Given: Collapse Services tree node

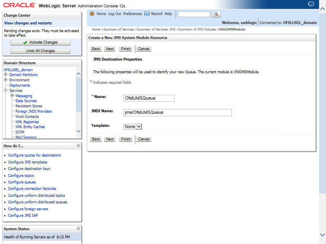Looking at the screenshot, I should pos(6,90).
